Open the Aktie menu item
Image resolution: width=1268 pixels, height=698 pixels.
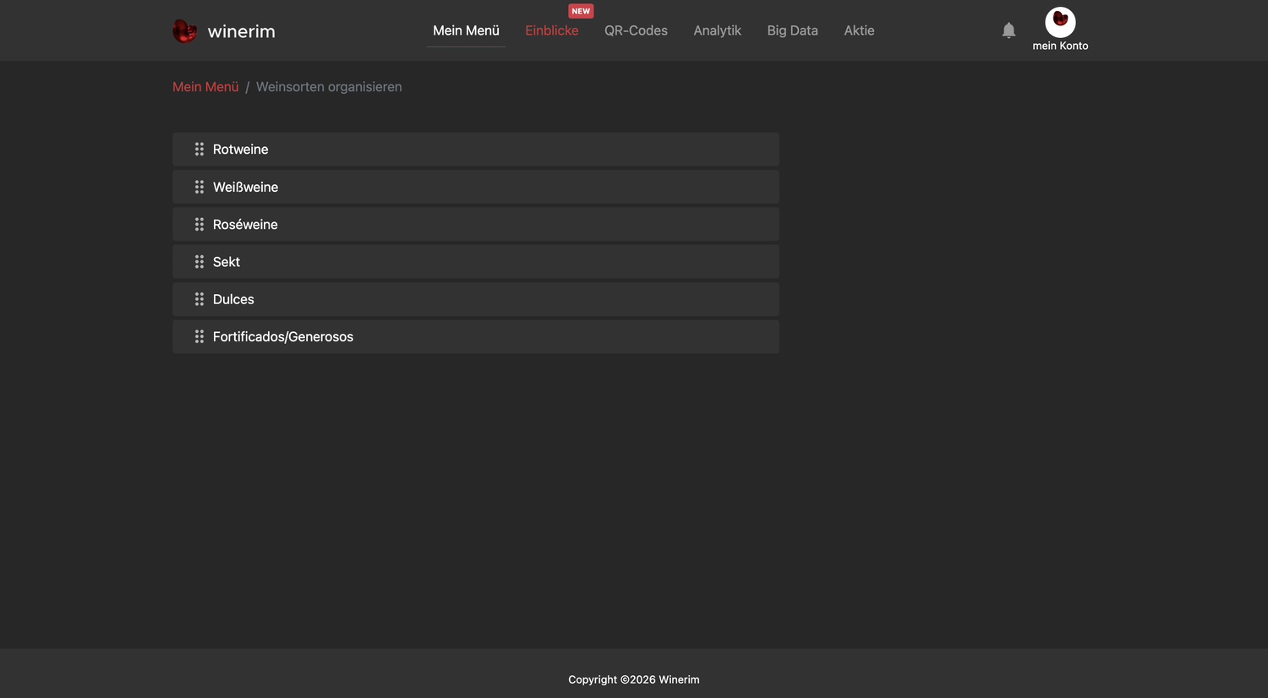pyautogui.click(x=859, y=30)
